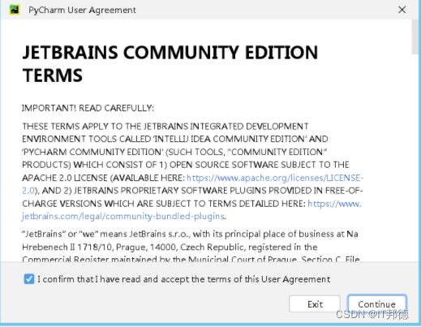Click the JETBRAINS COMMUNITY EDITION TERMS heading
The width and height of the screenshot is (421, 327).
click(170, 63)
